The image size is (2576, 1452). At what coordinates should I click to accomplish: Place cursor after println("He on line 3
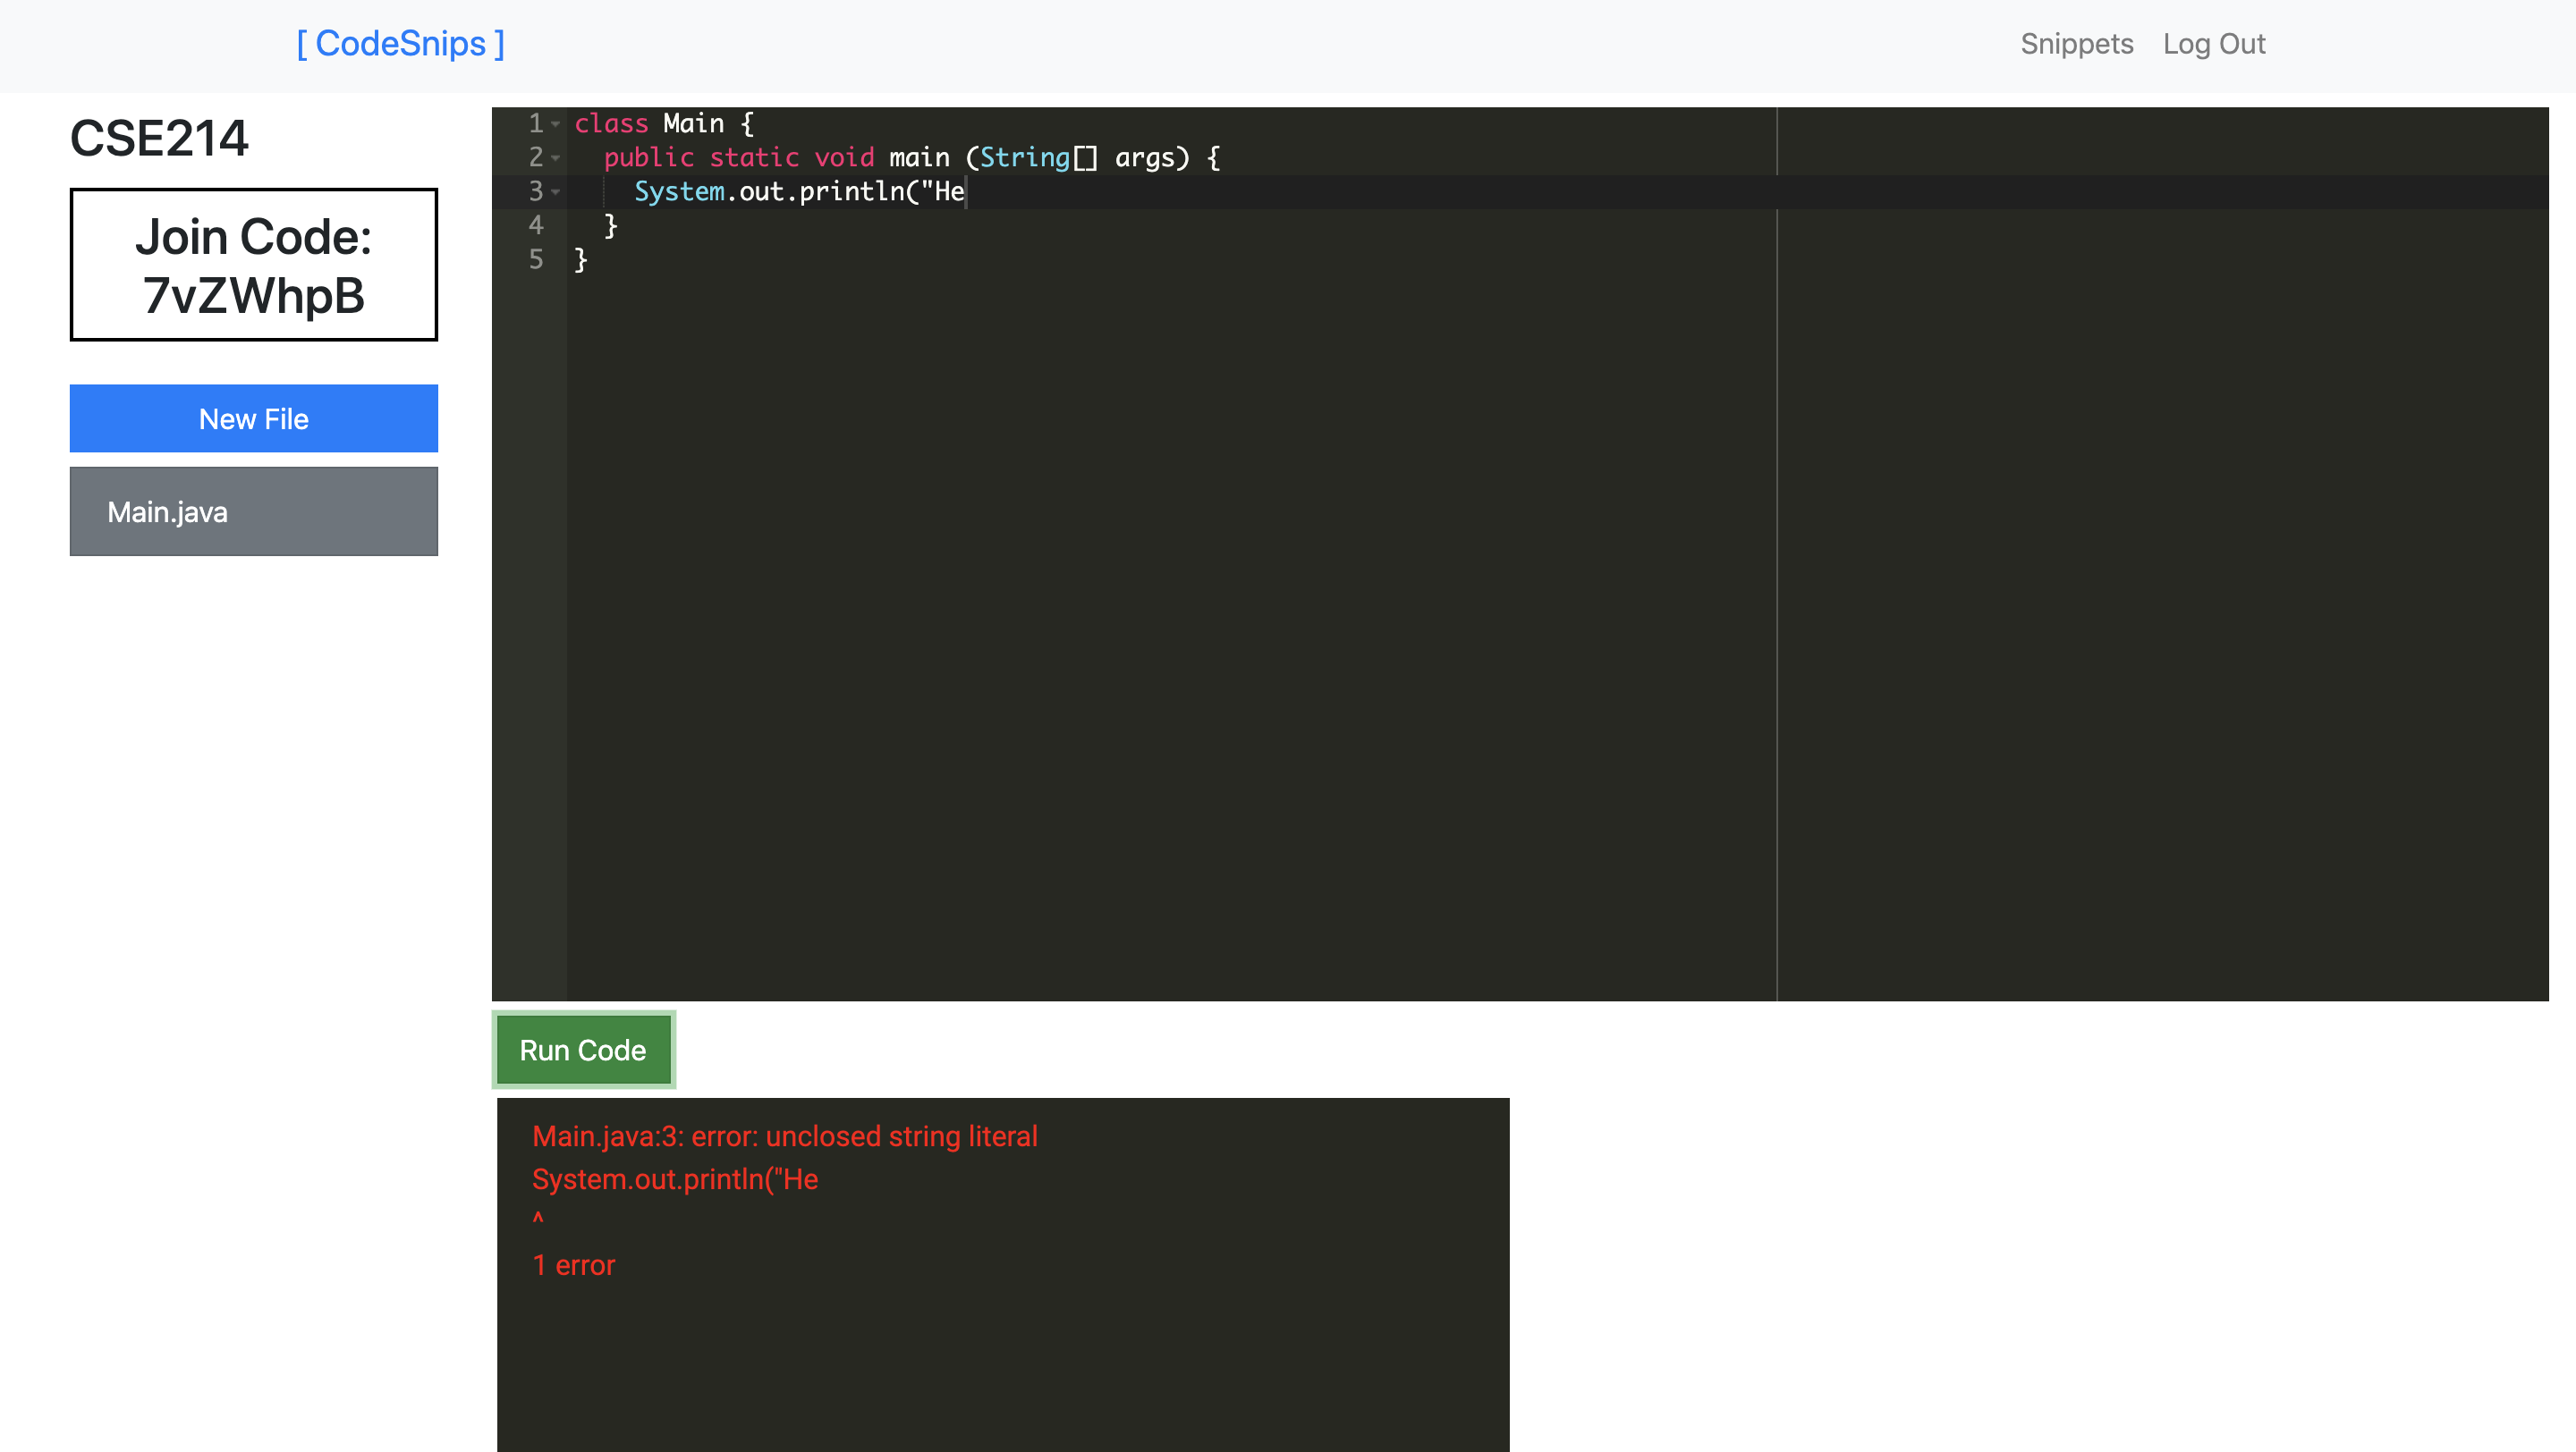(x=966, y=192)
